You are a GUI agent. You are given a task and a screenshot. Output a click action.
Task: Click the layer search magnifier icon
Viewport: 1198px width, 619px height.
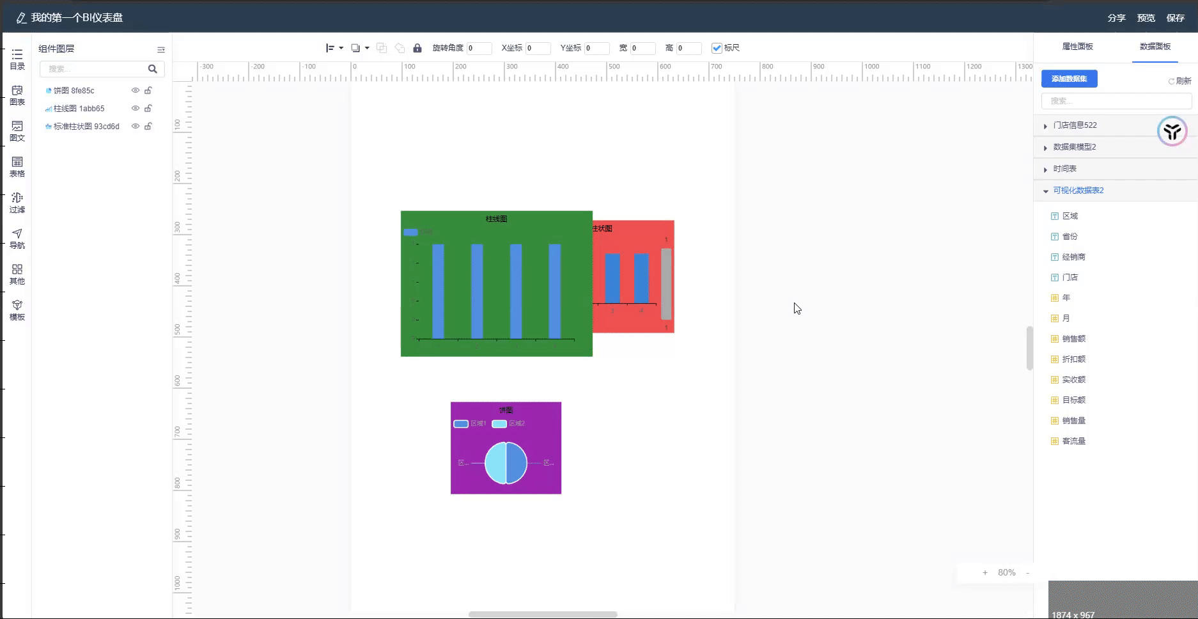(x=153, y=68)
